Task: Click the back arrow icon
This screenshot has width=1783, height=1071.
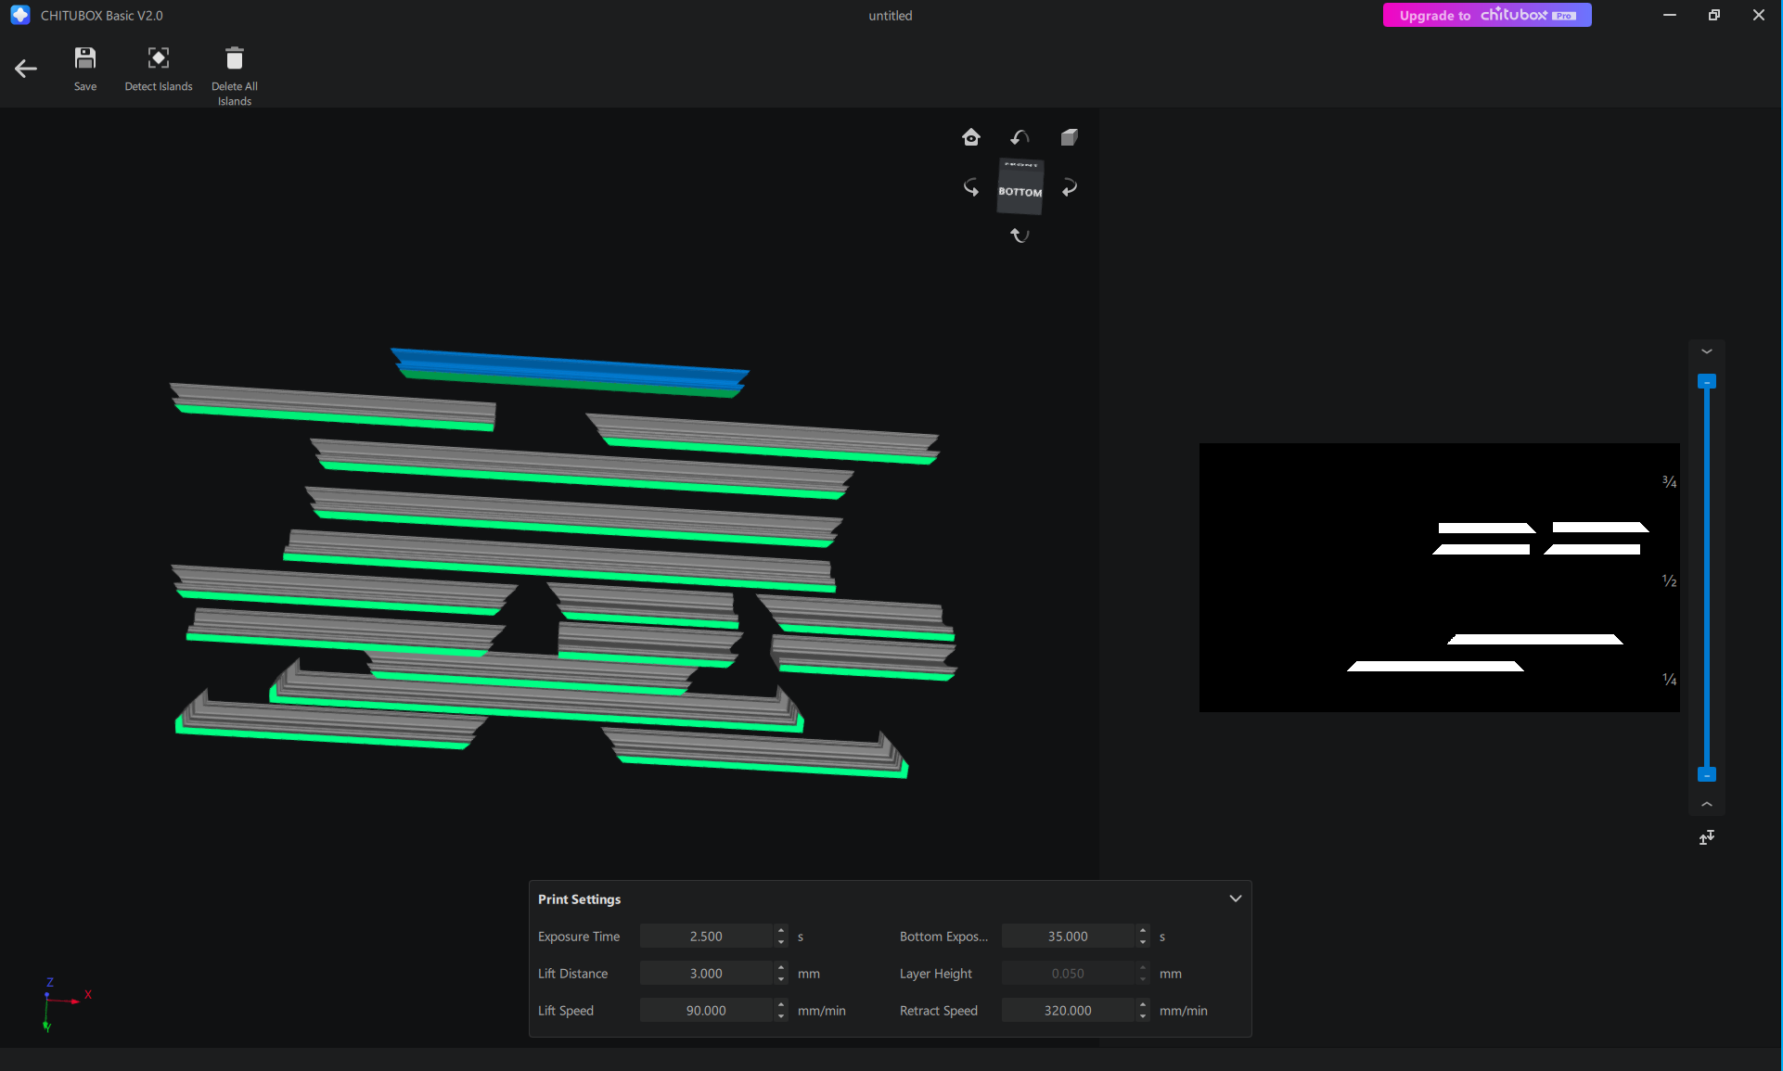Action: [26, 69]
